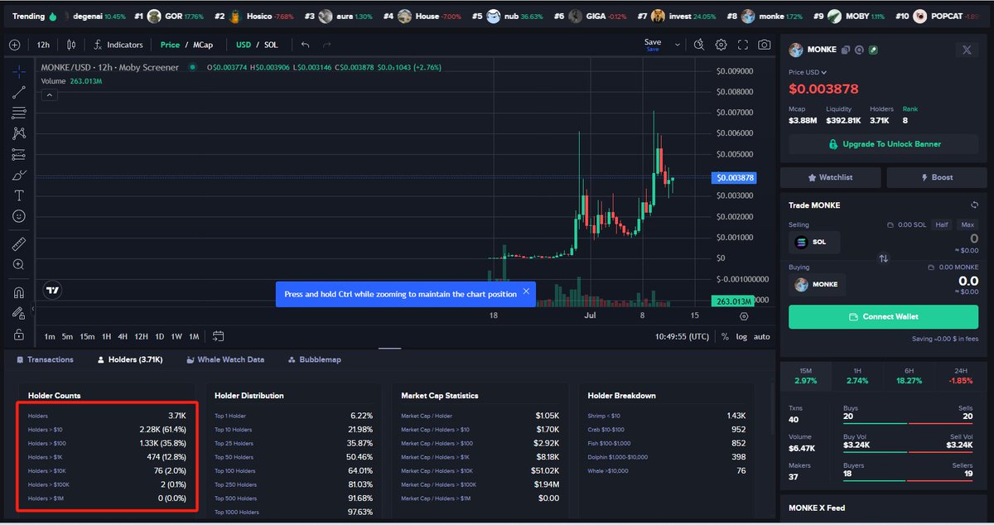Viewport: 994px width, 525px height.
Task: Open the go to date tool
Action: pos(218,336)
